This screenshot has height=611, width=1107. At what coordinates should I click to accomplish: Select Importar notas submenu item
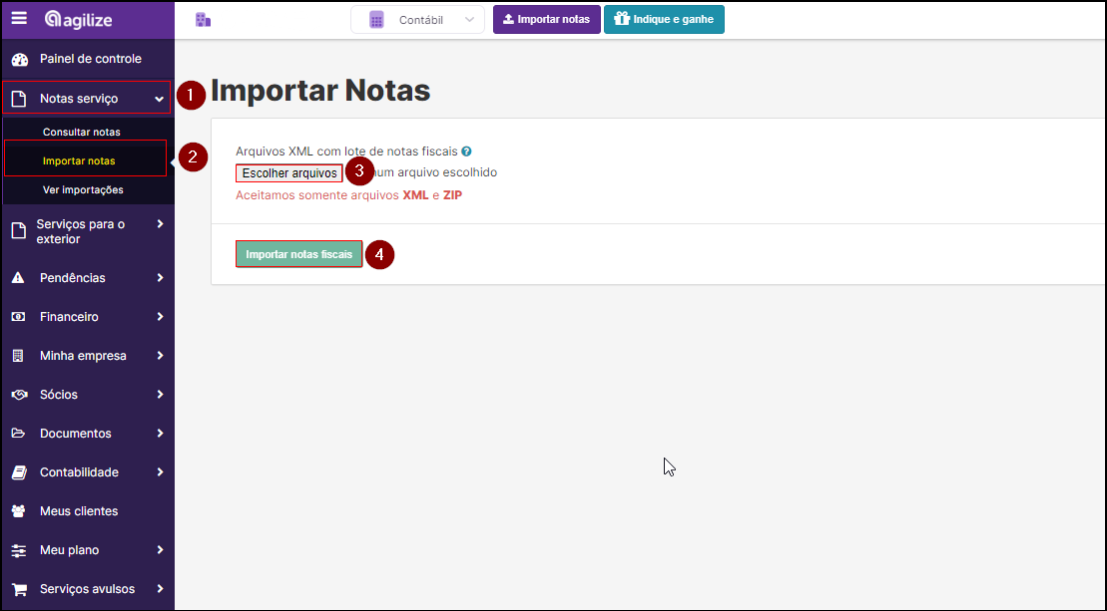click(79, 160)
